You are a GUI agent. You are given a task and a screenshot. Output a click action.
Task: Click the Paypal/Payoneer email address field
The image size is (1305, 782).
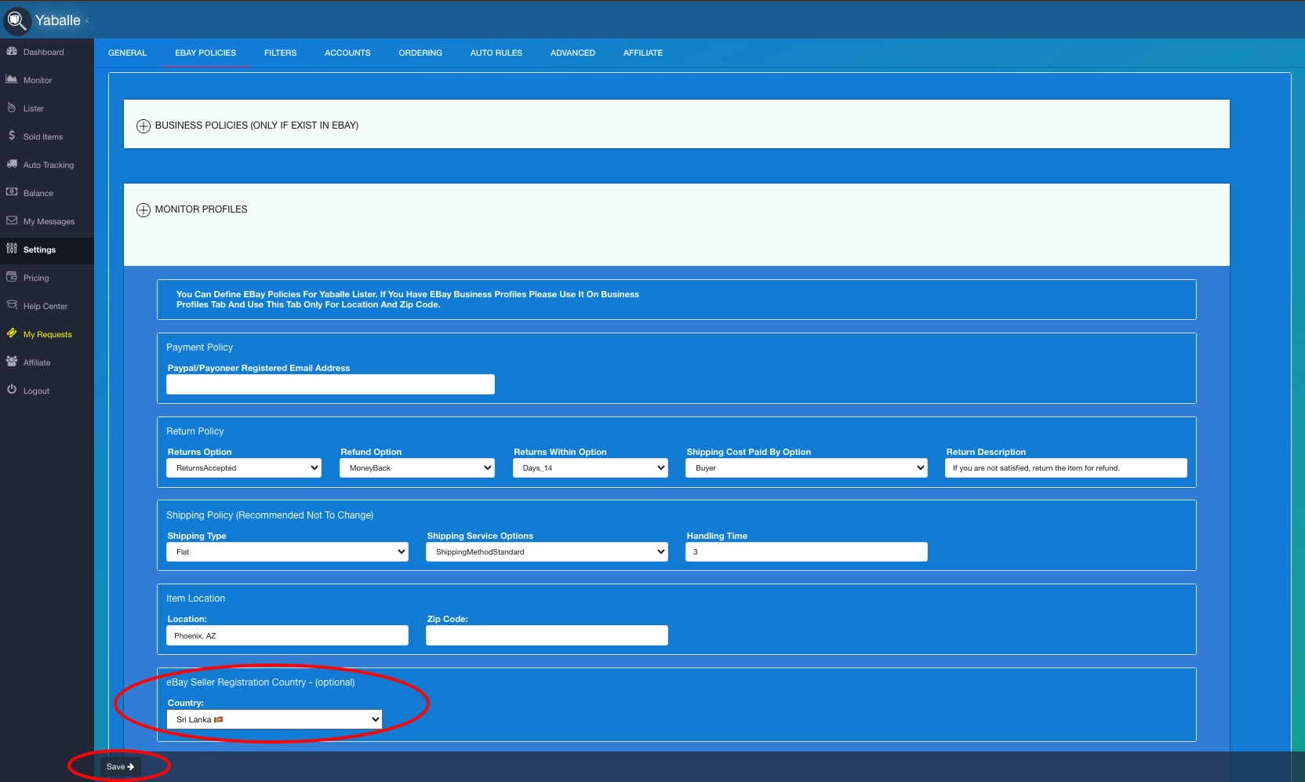pos(330,384)
